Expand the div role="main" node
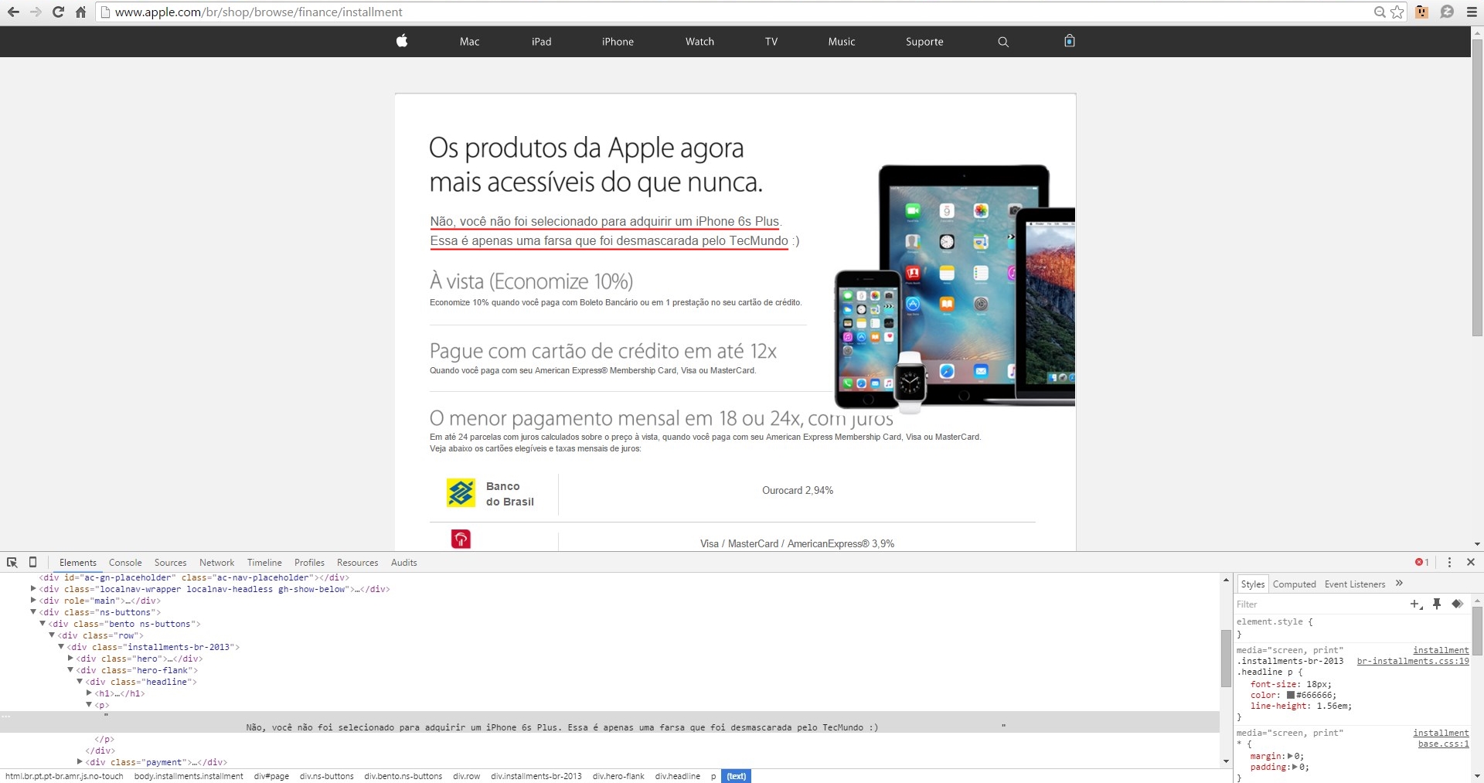Viewport: 1484px width, 783px height. point(33,601)
